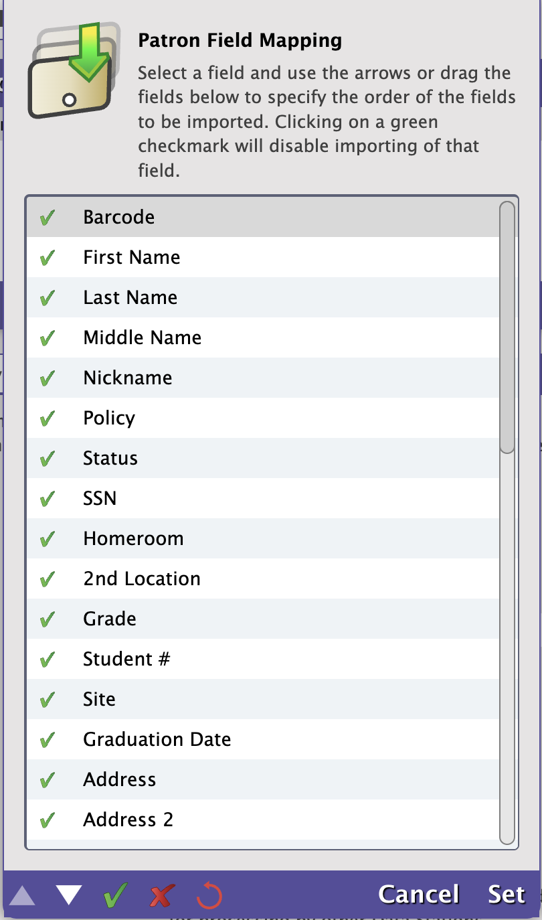Viewport: 542px width, 920px height.
Task: Click the field list scrollbar thumb
Action: (507, 327)
